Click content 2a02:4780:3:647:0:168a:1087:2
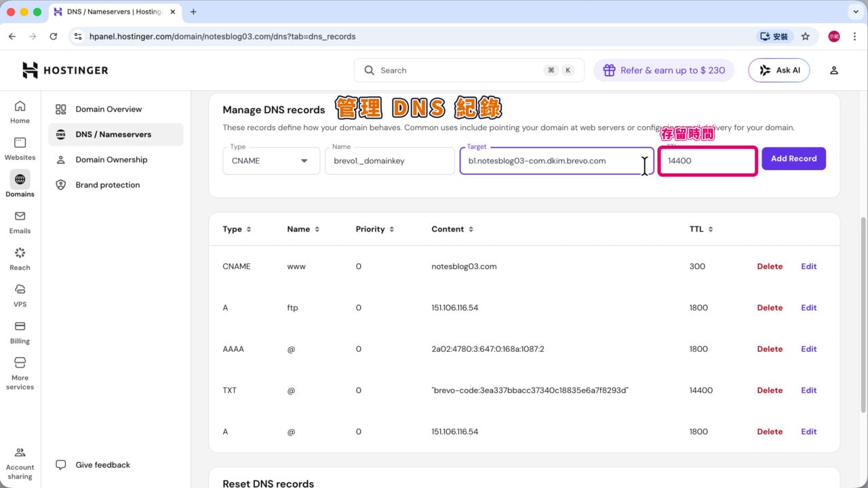The image size is (868, 488). click(488, 349)
